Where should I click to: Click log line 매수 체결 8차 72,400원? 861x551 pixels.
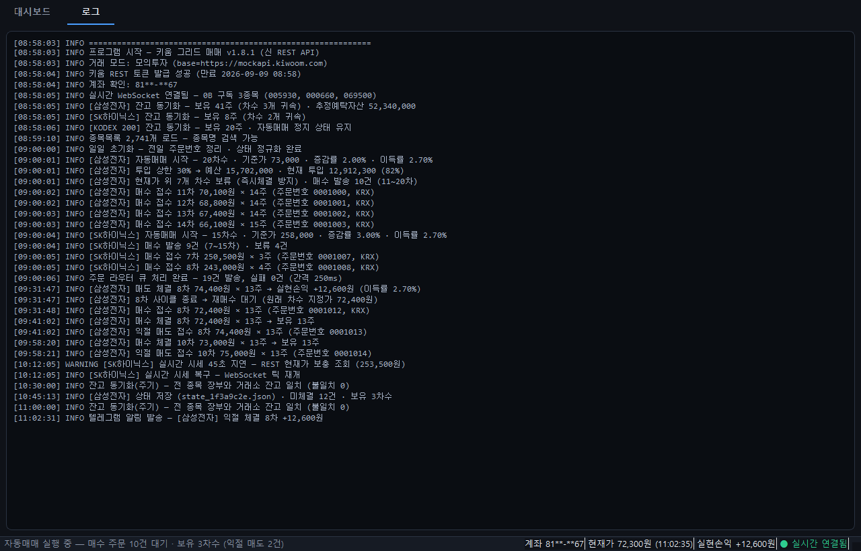(164, 321)
